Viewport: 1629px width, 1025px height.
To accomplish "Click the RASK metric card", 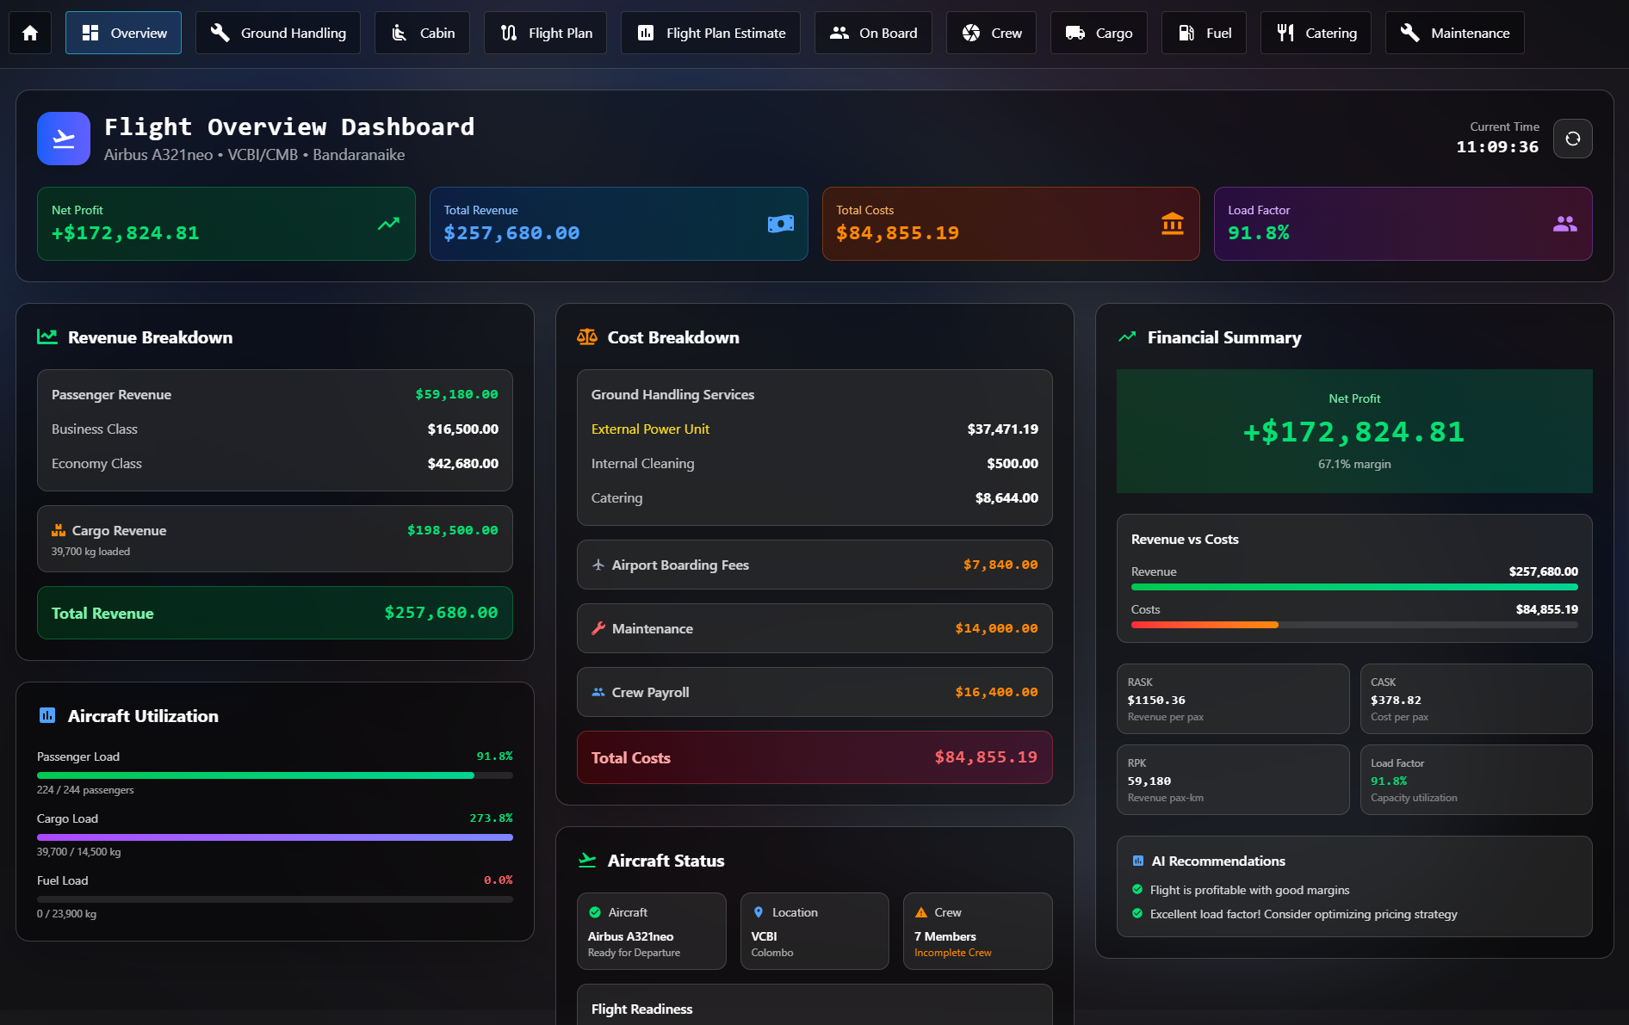I will coord(1232,699).
